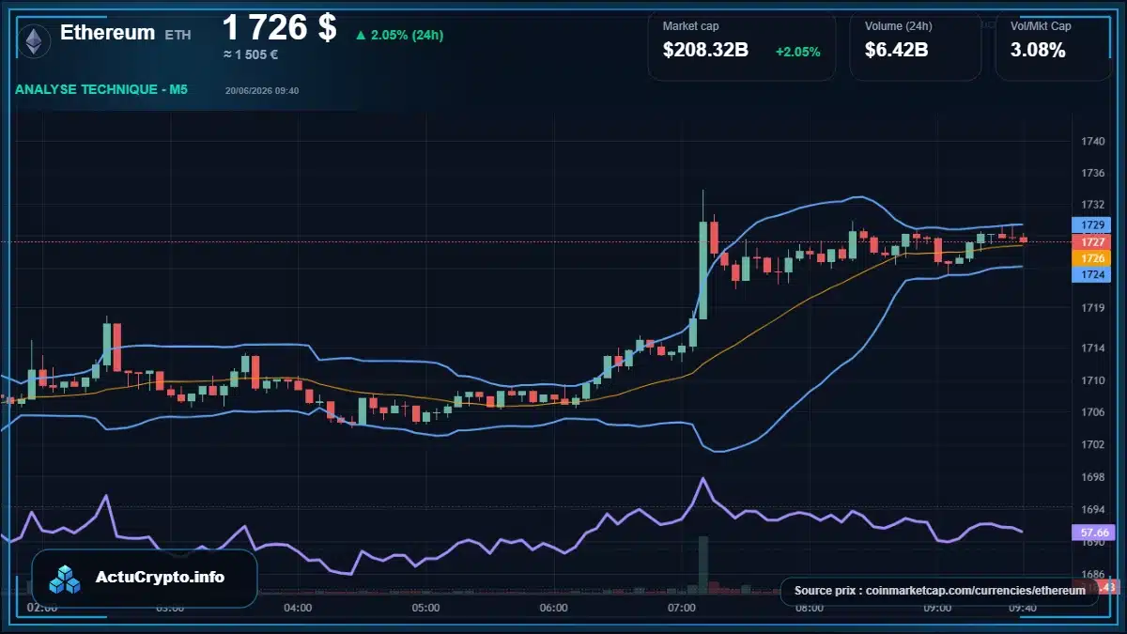Click the 1714 price axis tick
This screenshot has height=634, width=1127.
[x=1092, y=348]
